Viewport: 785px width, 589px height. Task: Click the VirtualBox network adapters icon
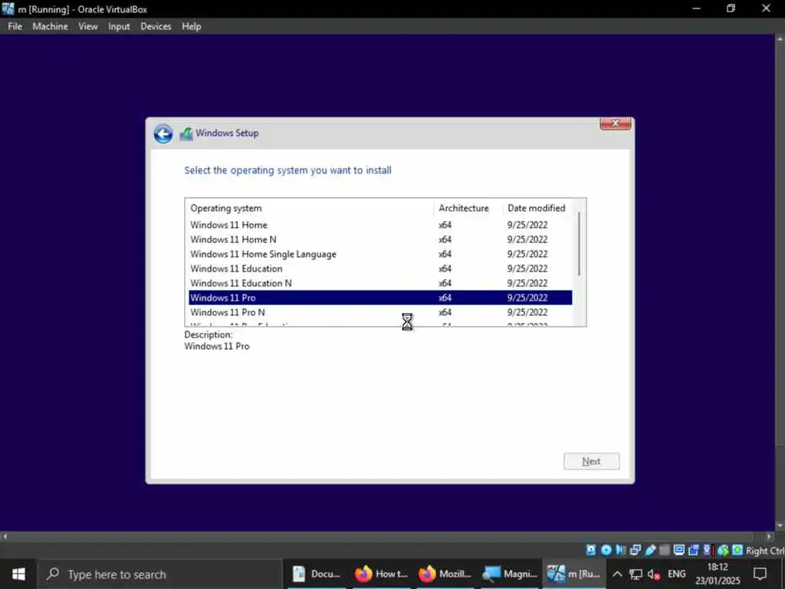(636, 550)
